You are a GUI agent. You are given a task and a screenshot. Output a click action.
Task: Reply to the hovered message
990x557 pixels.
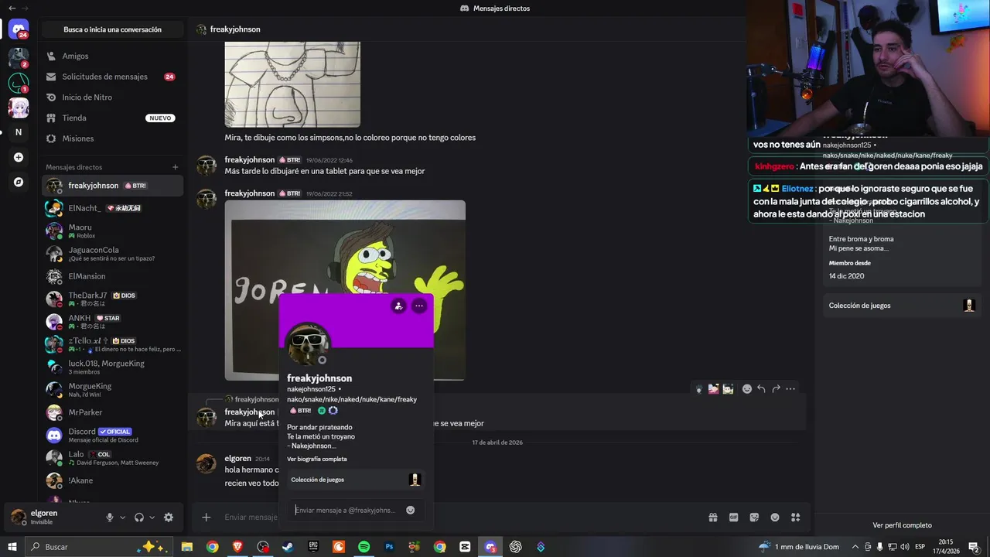[x=761, y=389]
